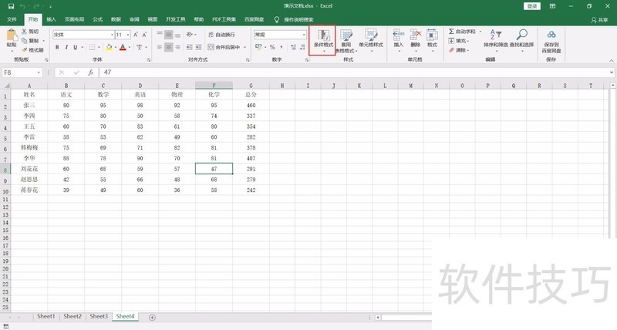Image resolution: width=617 pixels, height=330 pixels.
Task: Switch to Data (数据) tab
Action: 116,19
